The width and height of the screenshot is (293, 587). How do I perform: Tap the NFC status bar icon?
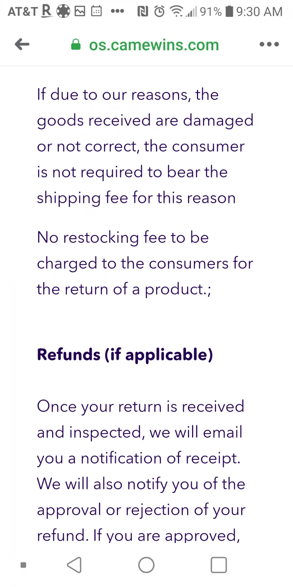[143, 12]
